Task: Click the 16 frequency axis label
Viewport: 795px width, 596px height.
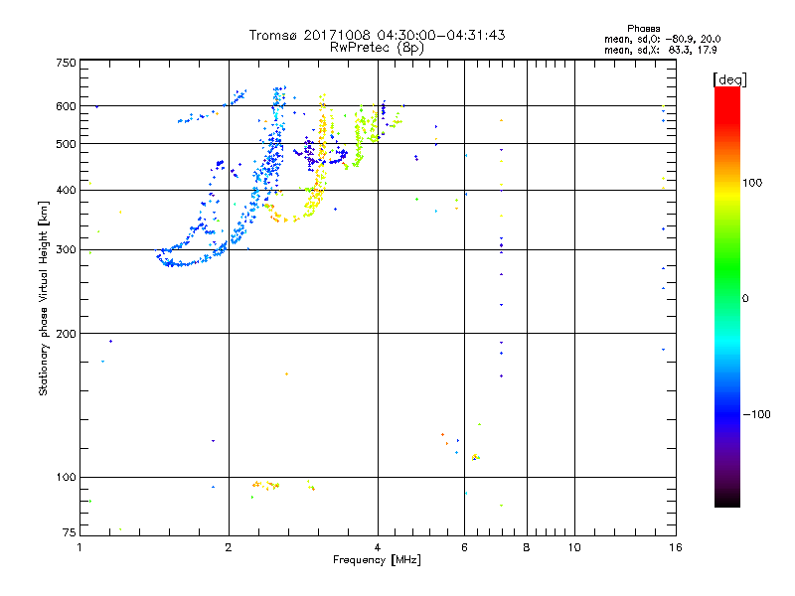Action: click(676, 547)
